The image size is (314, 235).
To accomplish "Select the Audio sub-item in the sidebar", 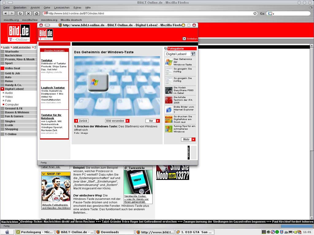I will click(9, 93).
